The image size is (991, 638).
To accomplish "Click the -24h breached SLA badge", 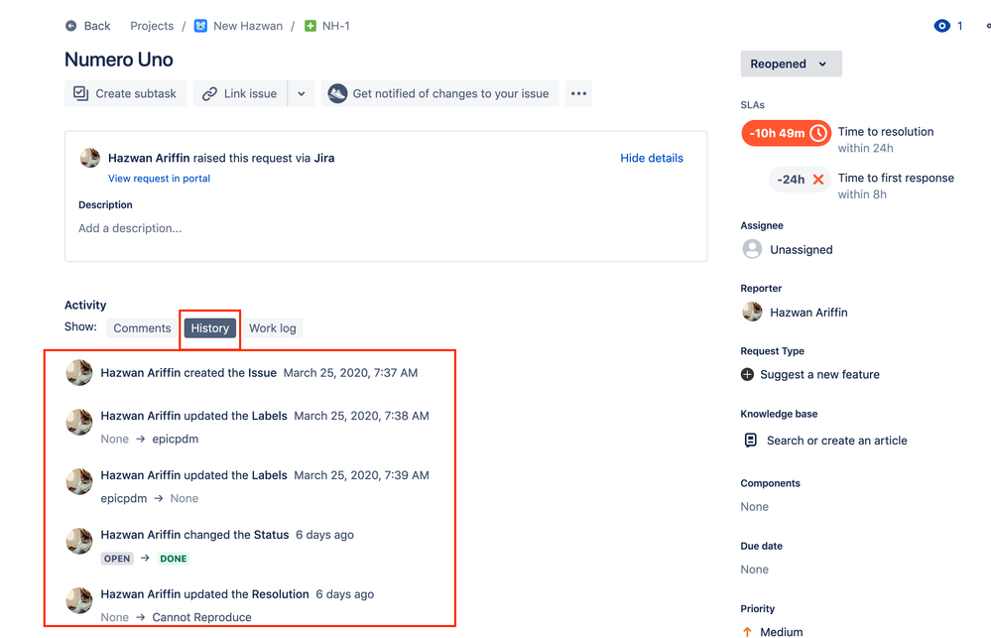I will (801, 180).
